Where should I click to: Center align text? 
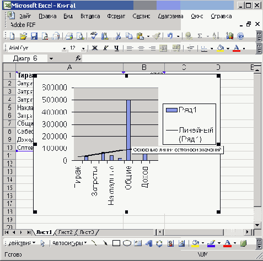[141, 48]
